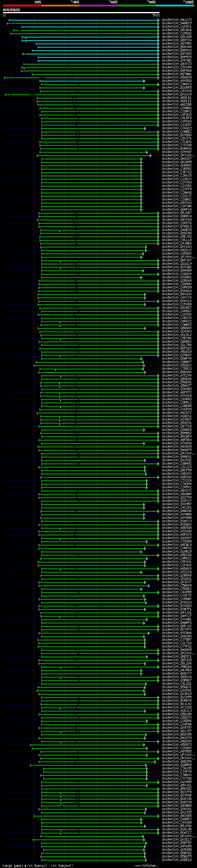Select the UniRef100_Q4UWD8 label

(x=177, y=806)
